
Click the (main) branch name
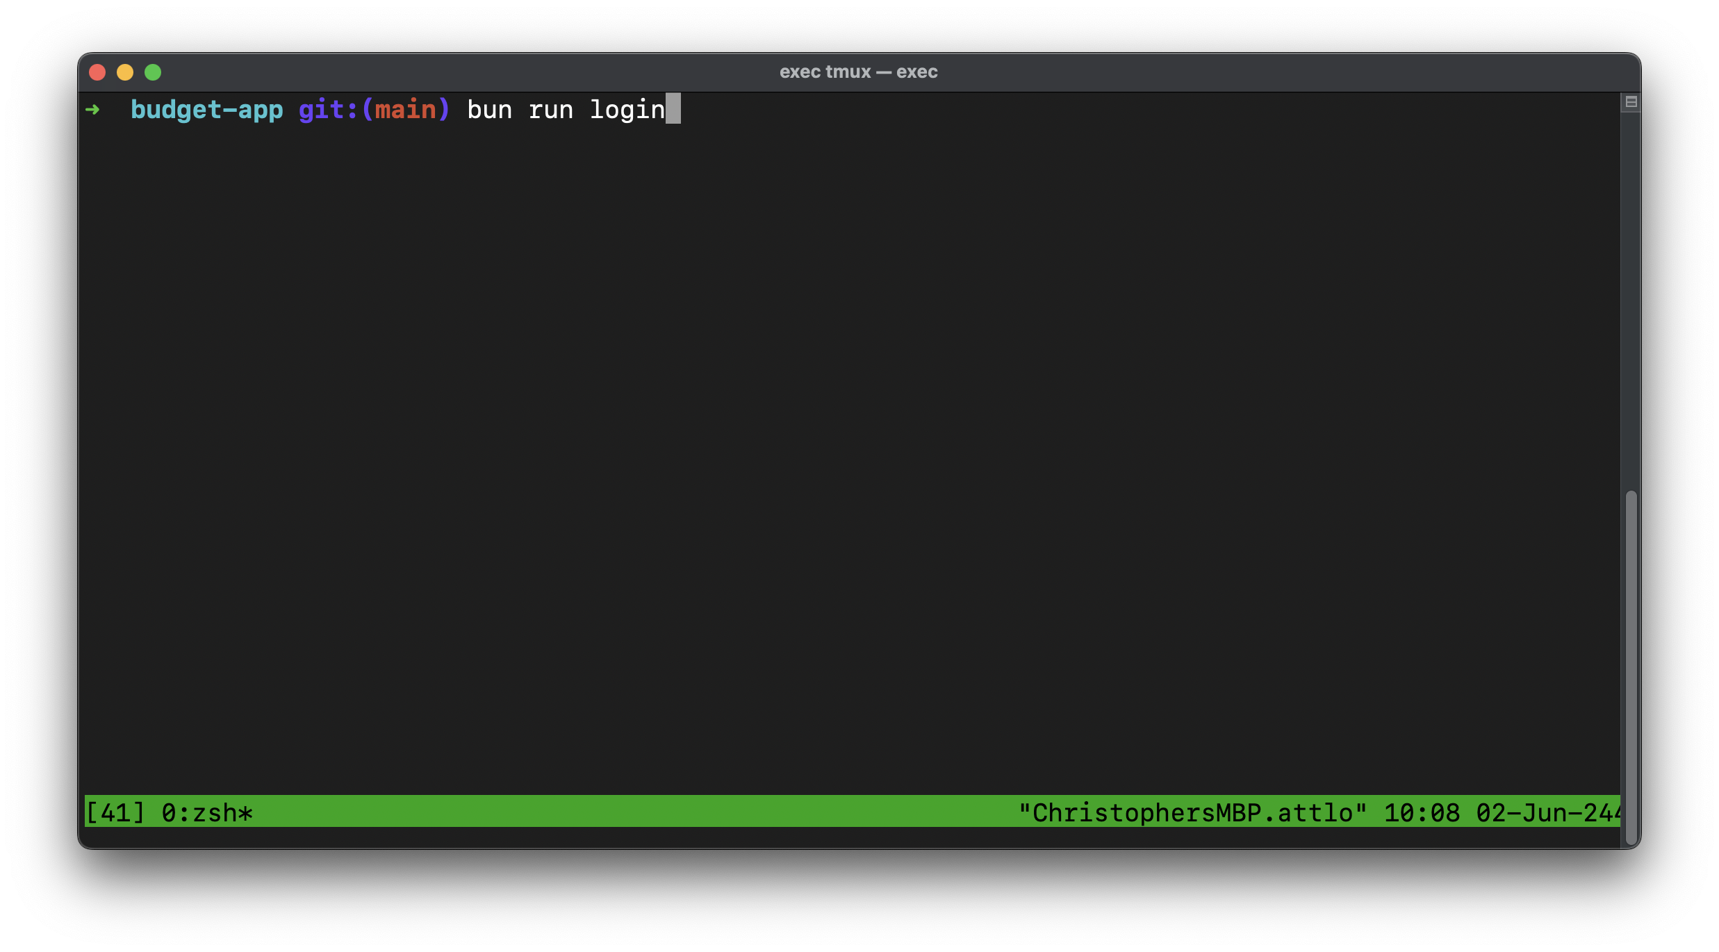pyautogui.click(x=406, y=110)
